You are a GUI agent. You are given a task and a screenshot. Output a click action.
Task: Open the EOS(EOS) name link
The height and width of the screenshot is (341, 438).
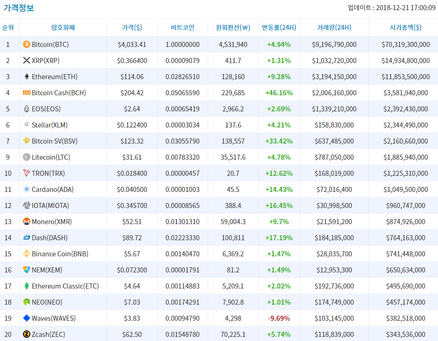pyautogui.click(x=46, y=109)
